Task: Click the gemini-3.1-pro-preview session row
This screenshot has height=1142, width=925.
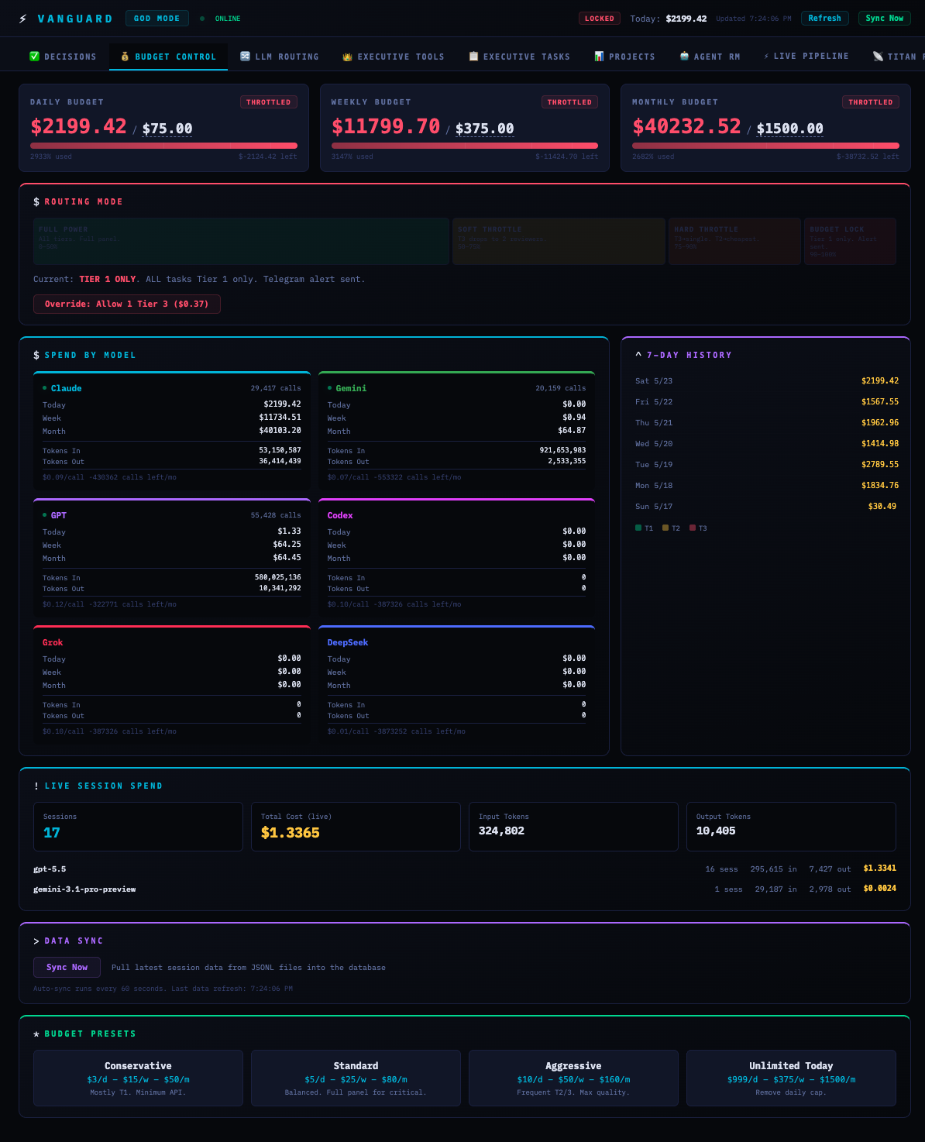Action: click(x=465, y=889)
